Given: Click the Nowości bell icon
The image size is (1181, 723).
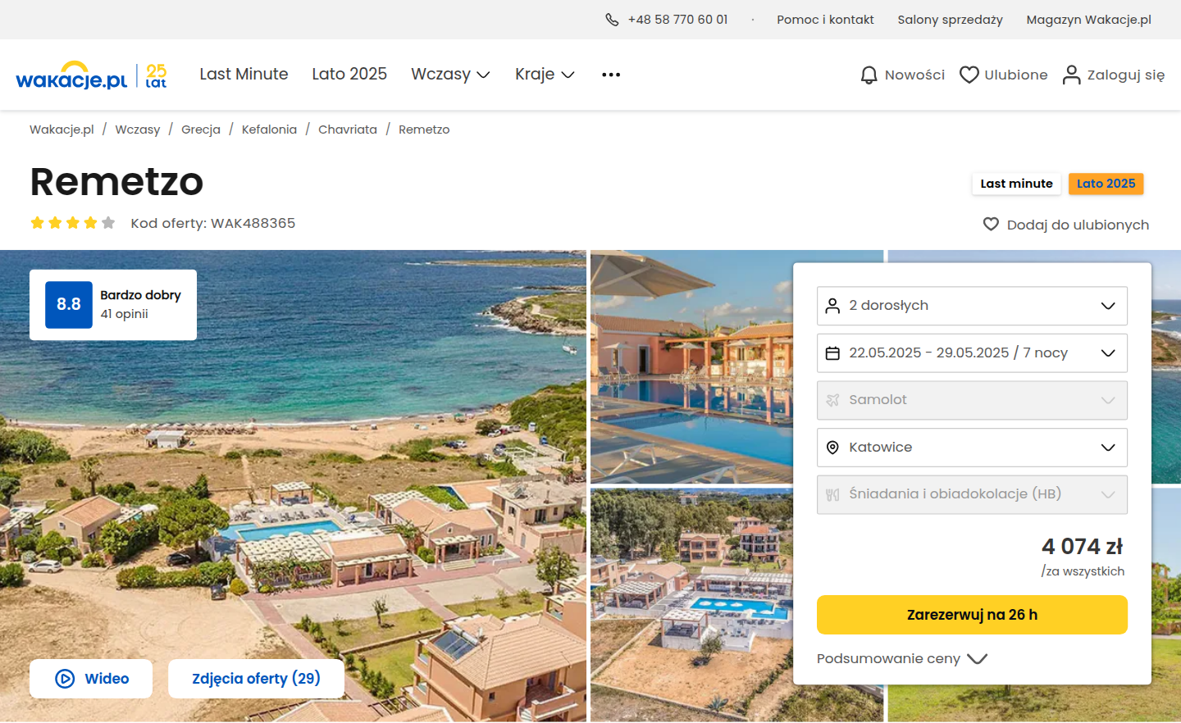Looking at the screenshot, I should 869,75.
